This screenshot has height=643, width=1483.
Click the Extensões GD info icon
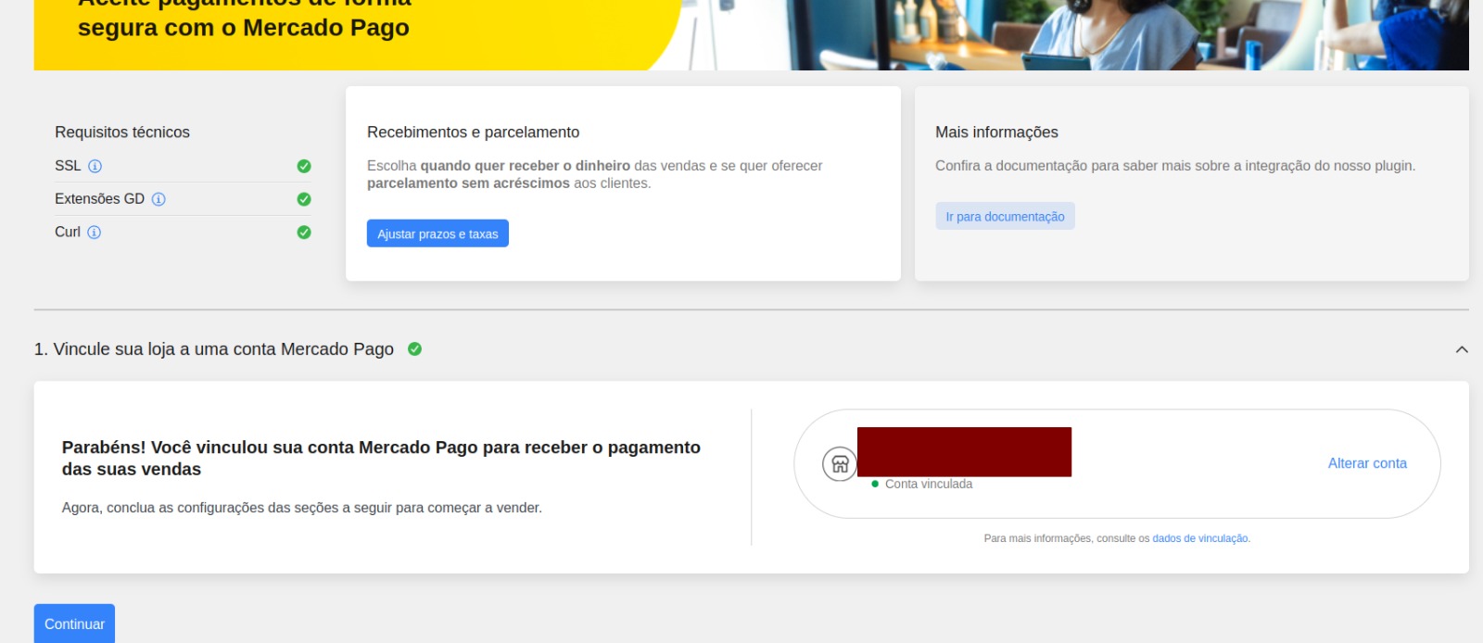158,199
